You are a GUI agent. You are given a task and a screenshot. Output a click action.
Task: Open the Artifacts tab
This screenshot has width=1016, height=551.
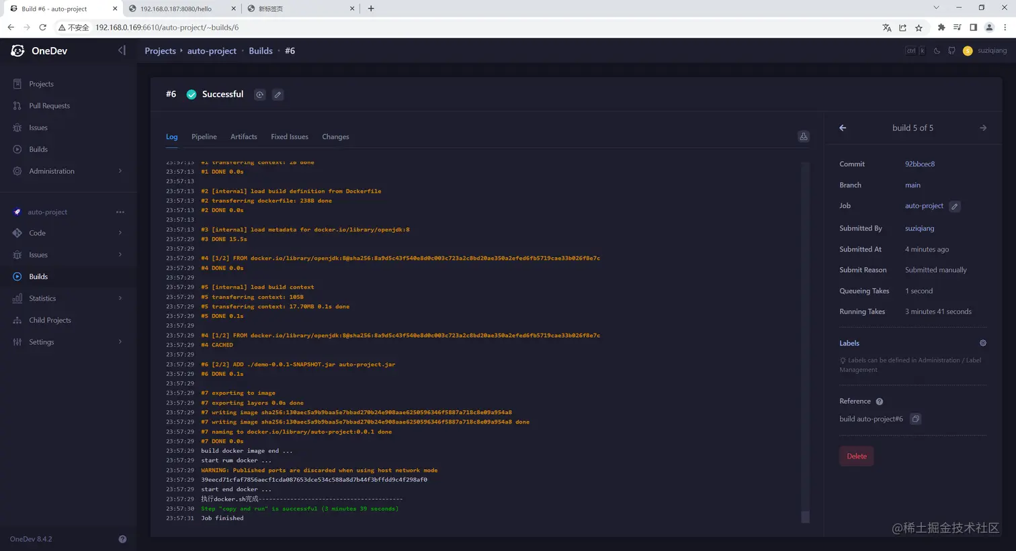click(244, 137)
